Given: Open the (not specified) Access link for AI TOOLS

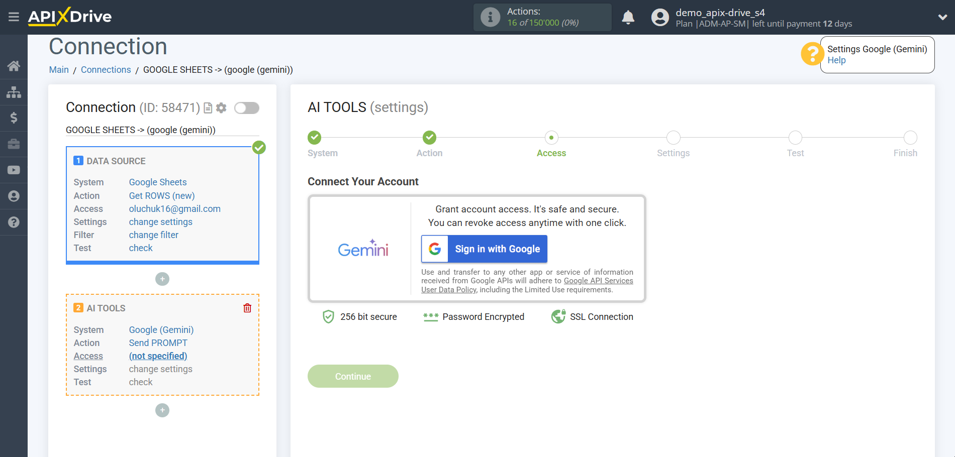Looking at the screenshot, I should (158, 356).
